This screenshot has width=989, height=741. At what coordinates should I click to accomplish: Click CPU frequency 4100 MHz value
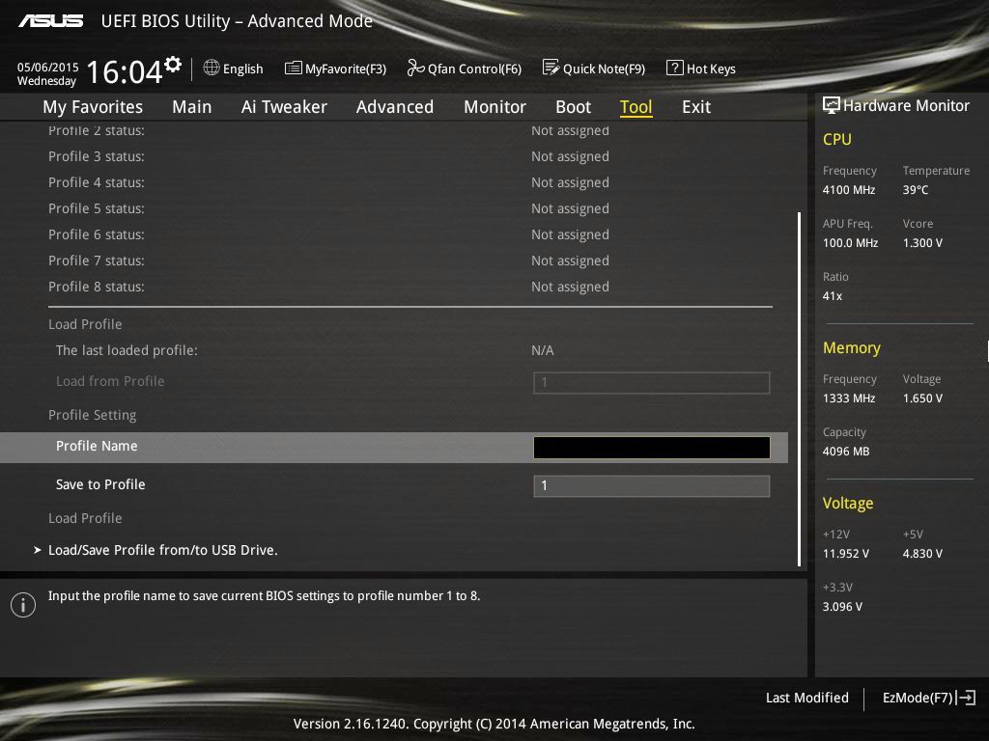tap(849, 190)
